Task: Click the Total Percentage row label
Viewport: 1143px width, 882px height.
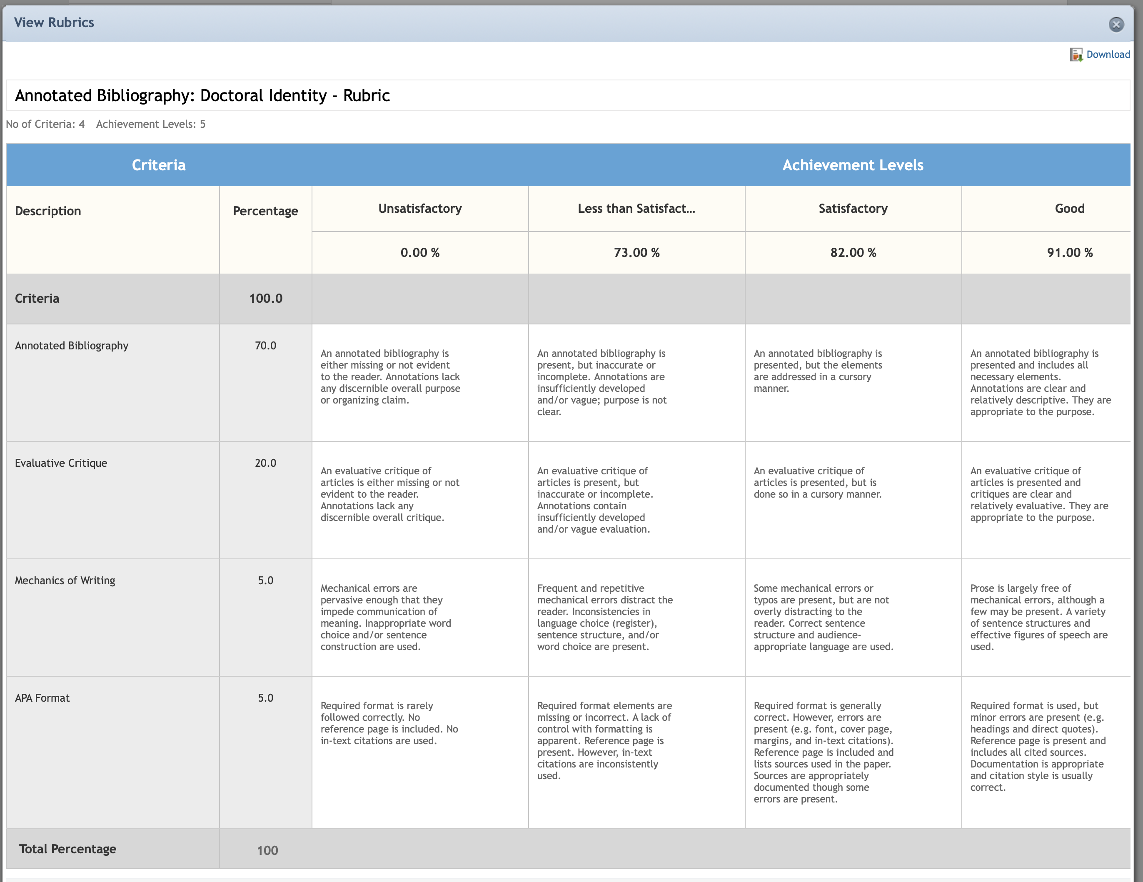Action: click(x=67, y=849)
